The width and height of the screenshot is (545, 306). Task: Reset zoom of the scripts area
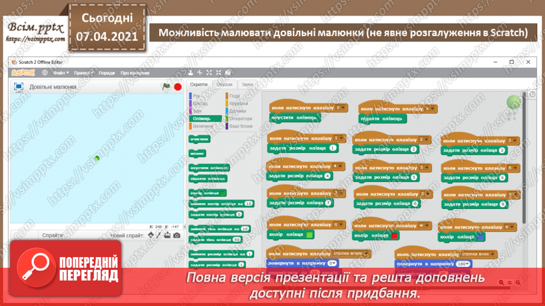click(509, 282)
